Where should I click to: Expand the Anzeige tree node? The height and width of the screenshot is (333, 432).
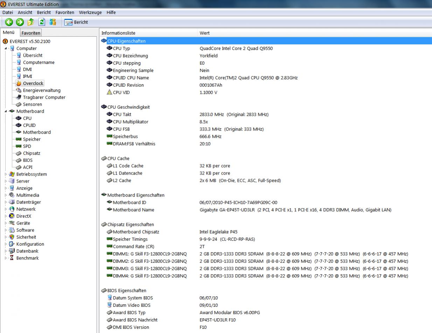(x=6, y=188)
